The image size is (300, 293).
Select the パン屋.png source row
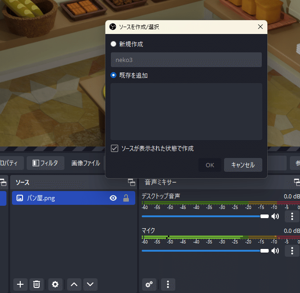(74, 198)
